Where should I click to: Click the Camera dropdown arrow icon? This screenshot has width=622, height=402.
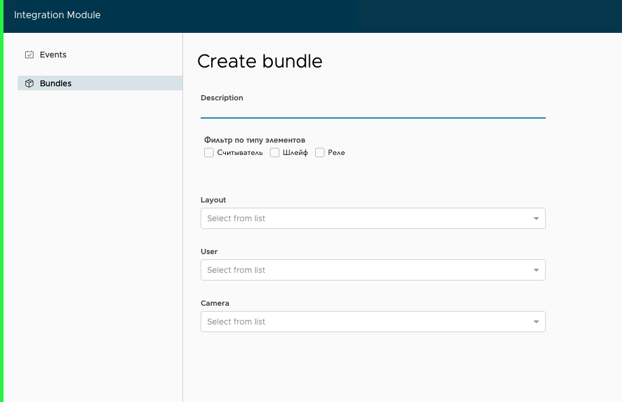(x=536, y=322)
